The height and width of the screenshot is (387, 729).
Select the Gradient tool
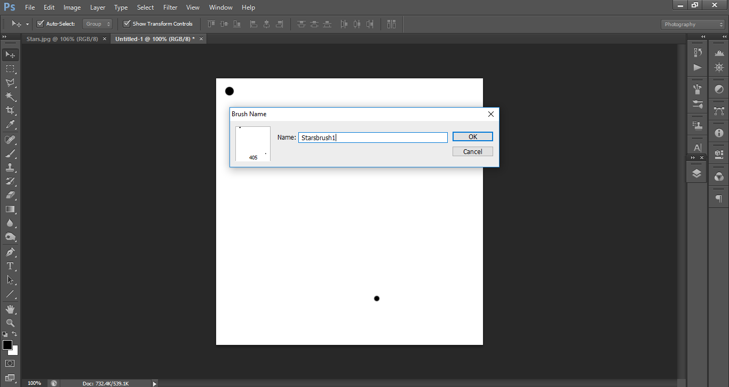[x=10, y=209]
